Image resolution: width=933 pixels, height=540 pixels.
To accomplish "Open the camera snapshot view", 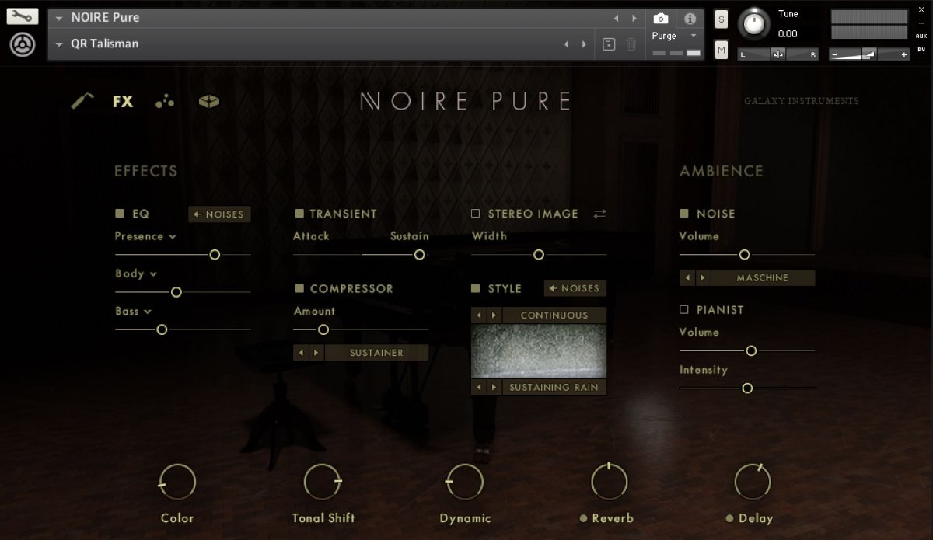I will coord(661,18).
